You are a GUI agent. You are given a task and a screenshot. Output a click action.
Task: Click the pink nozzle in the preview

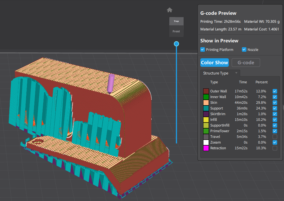pos(110,84)
